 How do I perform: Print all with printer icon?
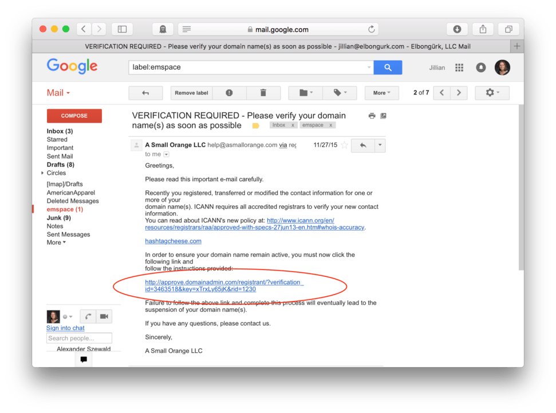(372, 116)
